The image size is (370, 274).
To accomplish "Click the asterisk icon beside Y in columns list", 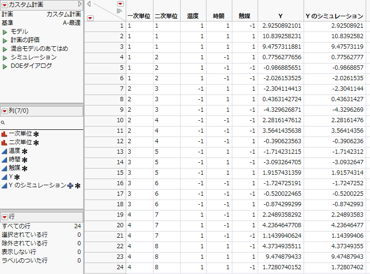I will tap(17, 178).
